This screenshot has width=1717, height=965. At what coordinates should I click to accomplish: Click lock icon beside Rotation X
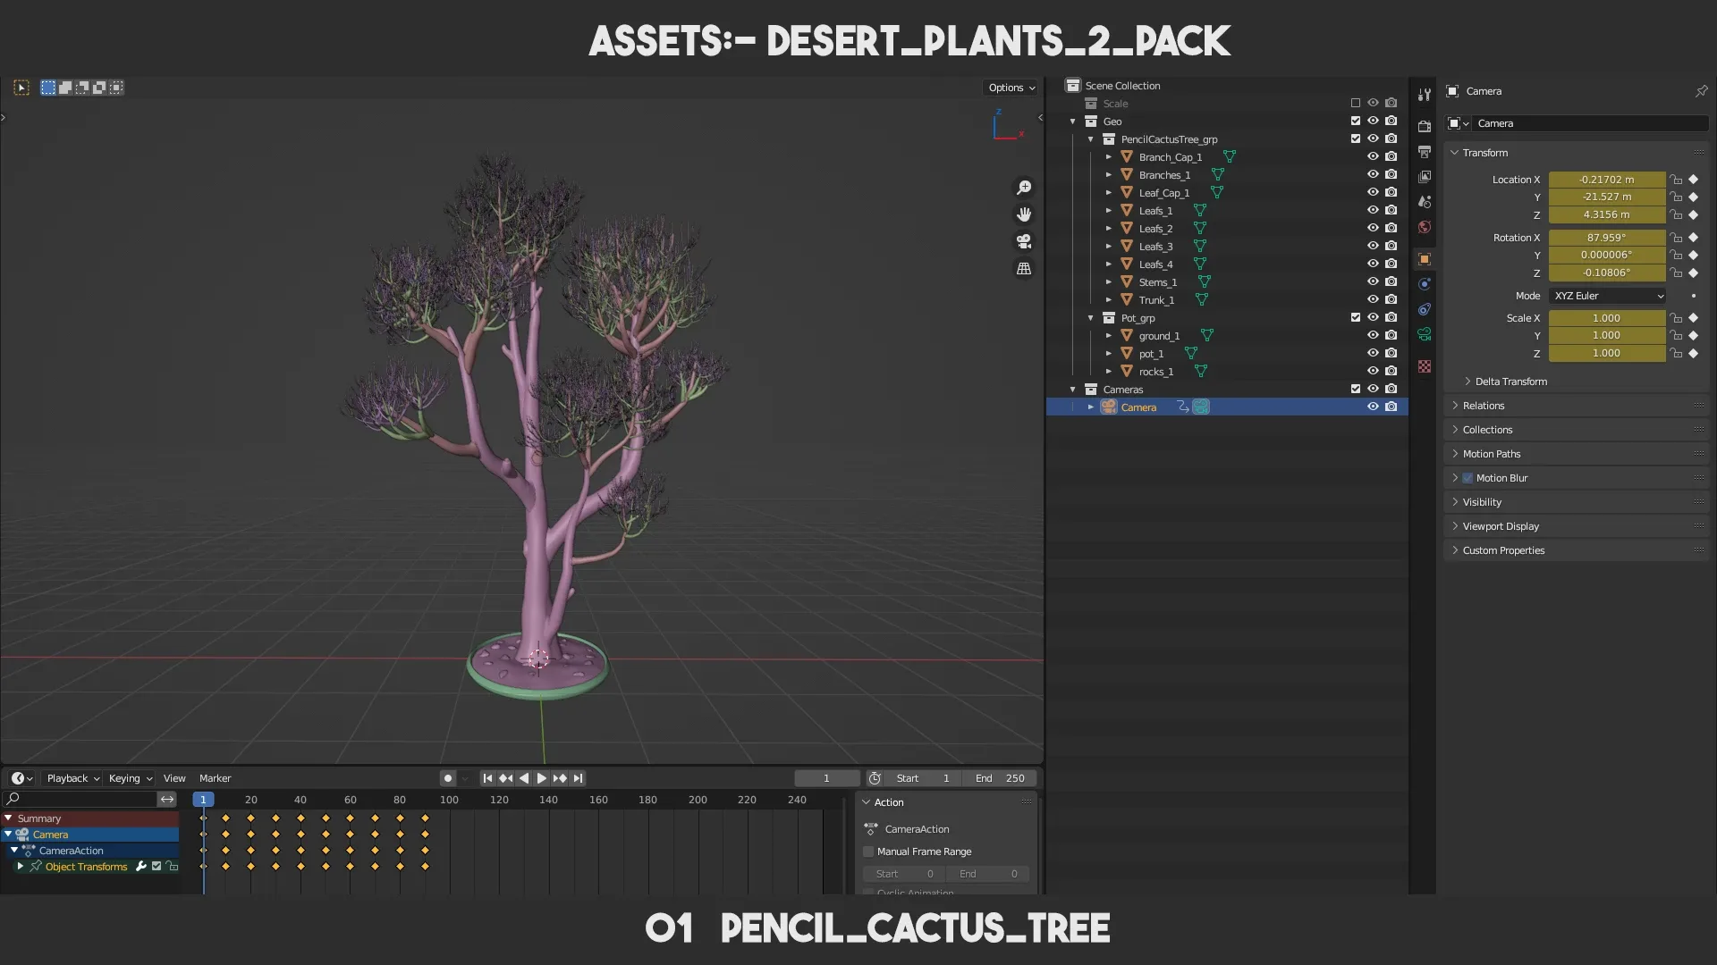click(x=1676, y=238)
